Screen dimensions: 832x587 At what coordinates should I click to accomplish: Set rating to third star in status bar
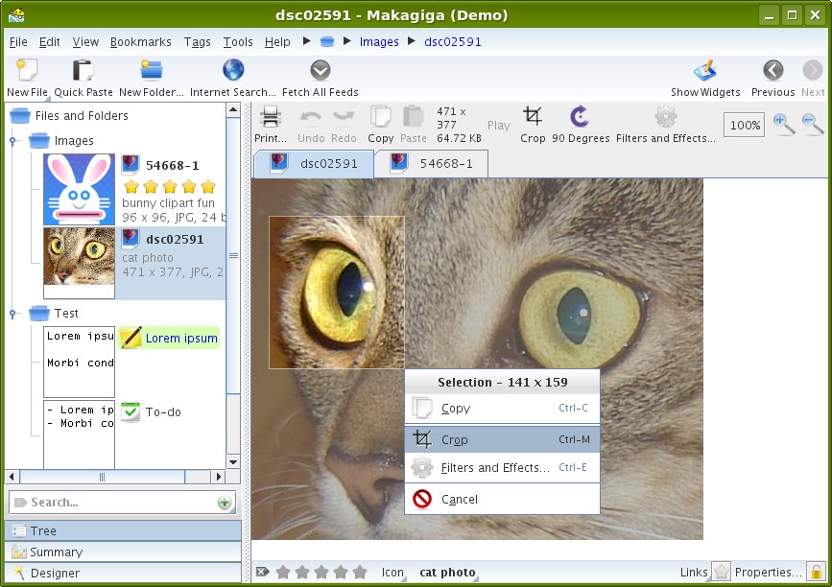[x=321, y=572]
